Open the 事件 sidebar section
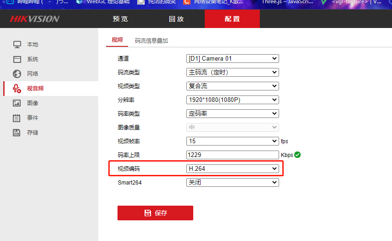 click(33, 118)
